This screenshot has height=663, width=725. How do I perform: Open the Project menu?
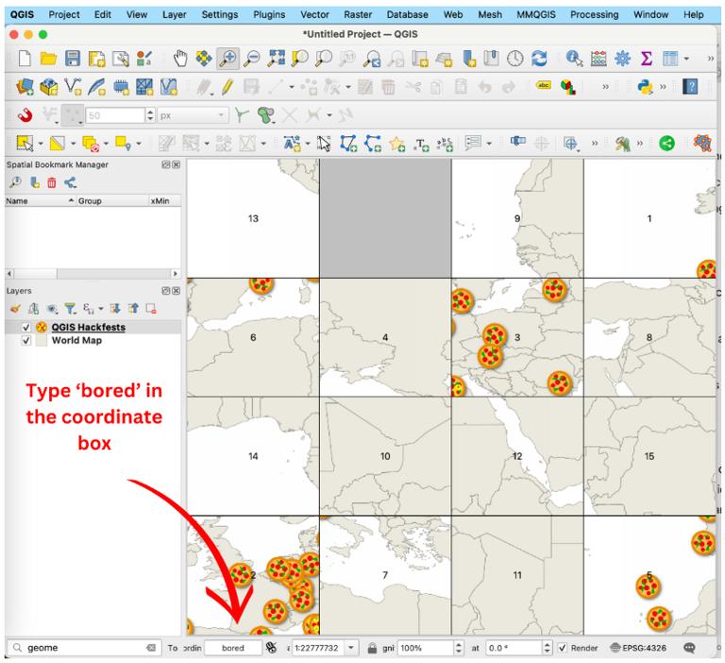coord(64,14)
